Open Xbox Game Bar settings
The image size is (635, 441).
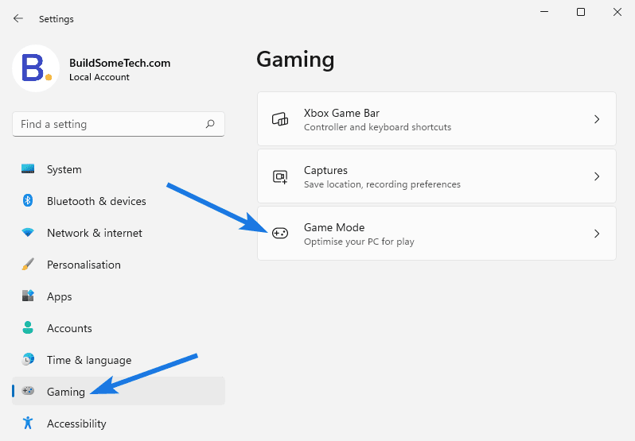[437, 119]
